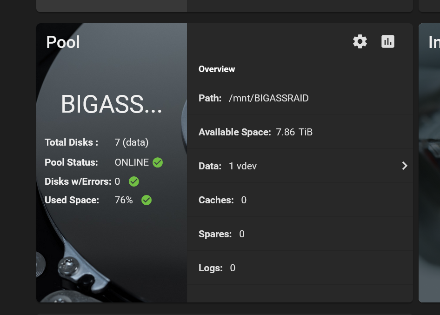The image size is (440, 315).
Task: Click the ONLINE pool status text
Action: pos(132,162)
